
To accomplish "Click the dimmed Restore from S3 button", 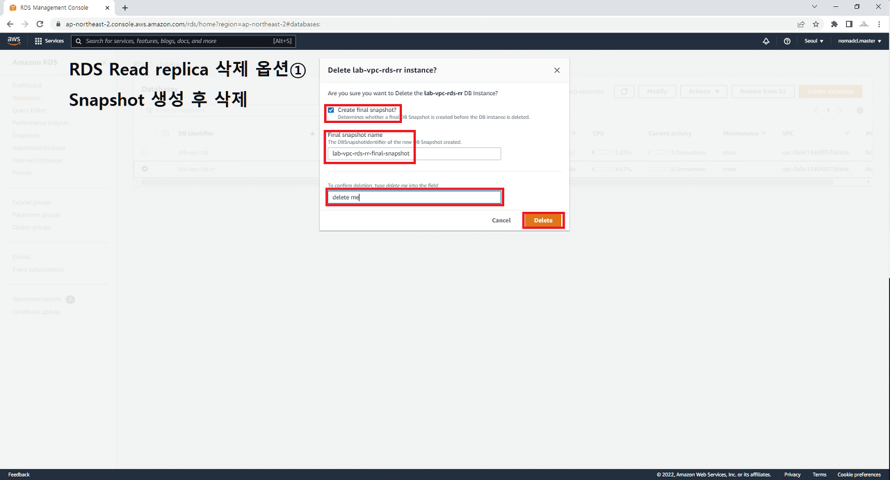I will point(763,91).
